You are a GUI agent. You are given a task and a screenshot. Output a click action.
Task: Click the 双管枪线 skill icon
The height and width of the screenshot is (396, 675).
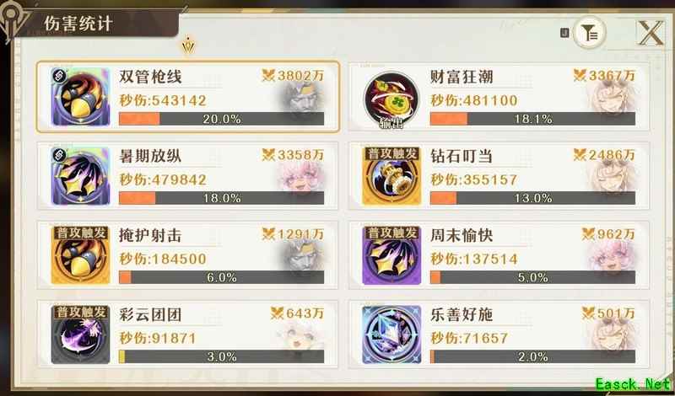click(80, 97)
